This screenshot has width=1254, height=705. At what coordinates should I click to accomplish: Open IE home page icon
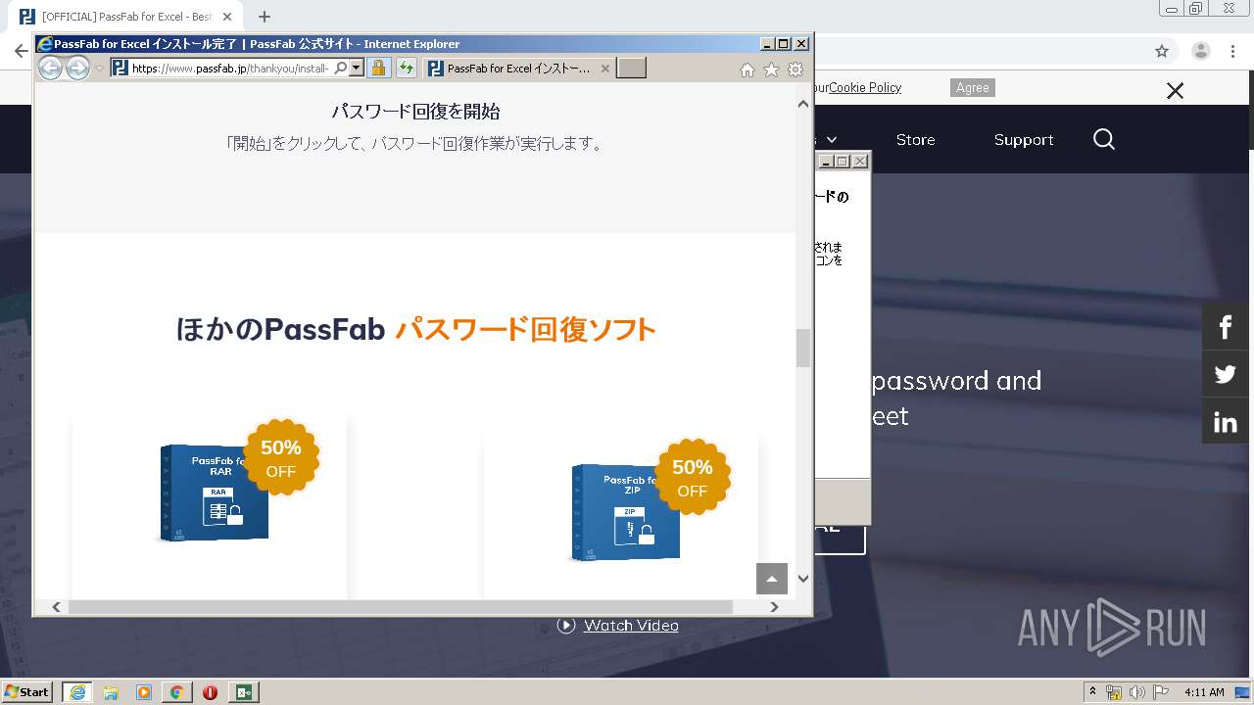748,70
